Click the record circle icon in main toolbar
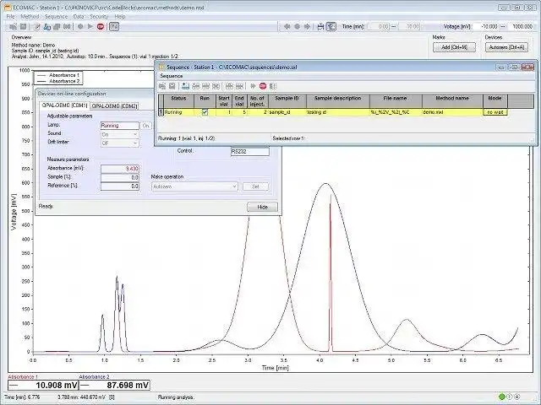 point(80,26)
